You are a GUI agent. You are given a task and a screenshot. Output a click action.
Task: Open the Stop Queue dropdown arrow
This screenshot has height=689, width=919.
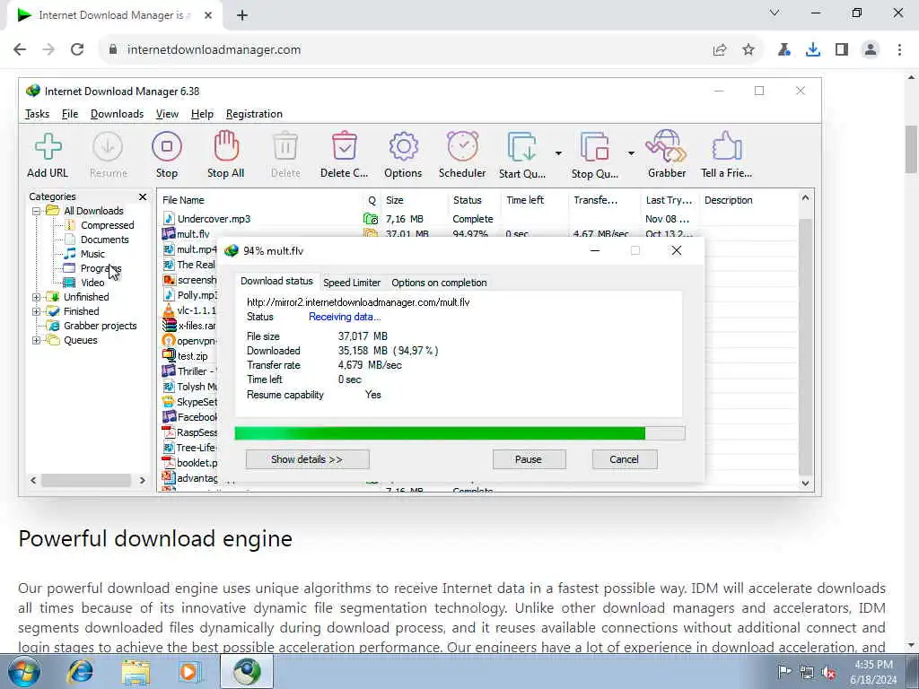tap(631, 153)
